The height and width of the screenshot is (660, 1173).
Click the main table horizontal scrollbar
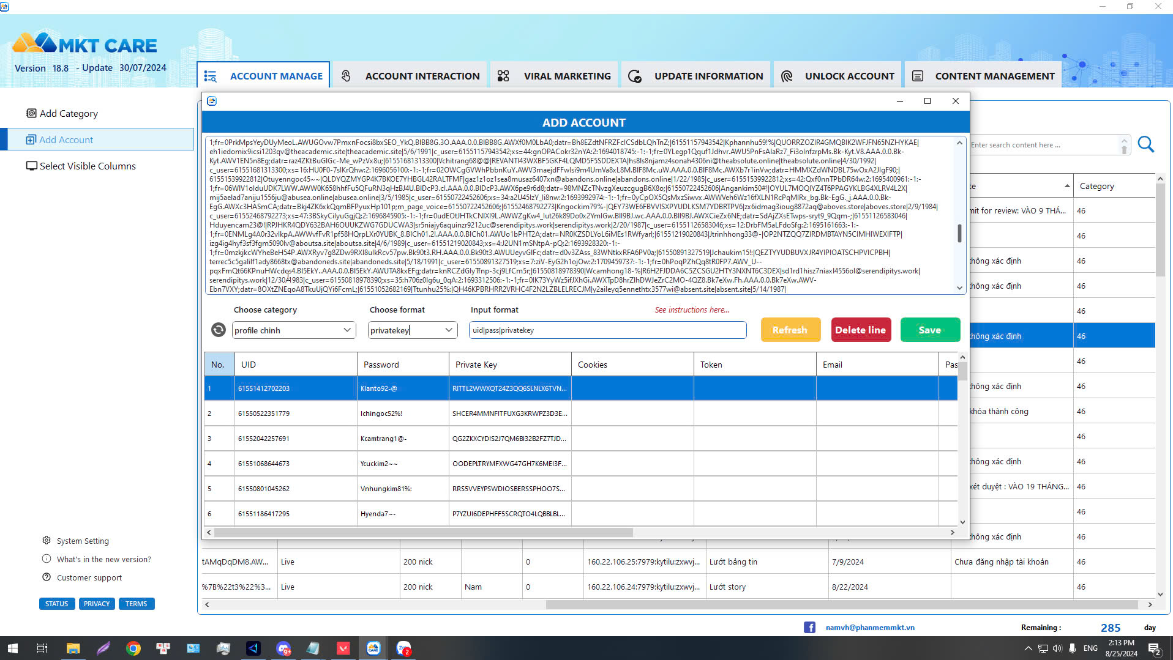tap(842, 604)
